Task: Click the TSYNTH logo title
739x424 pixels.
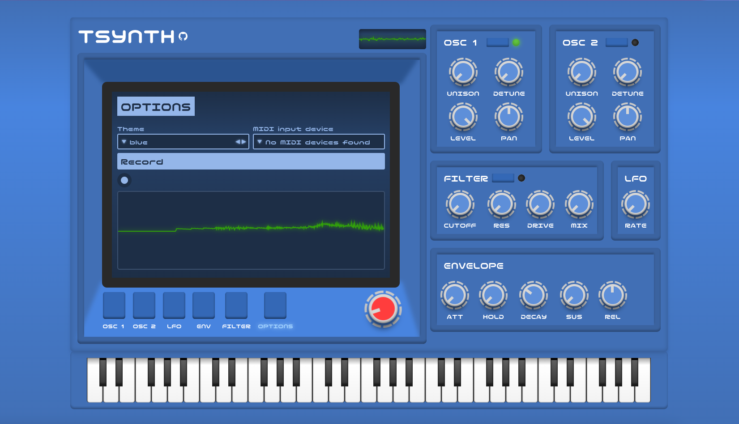Action: point(127,37)
